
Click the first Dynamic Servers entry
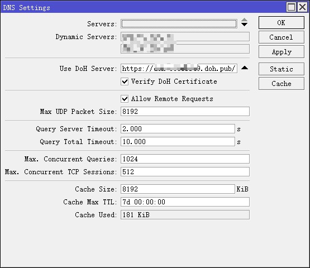coord(185,37)
